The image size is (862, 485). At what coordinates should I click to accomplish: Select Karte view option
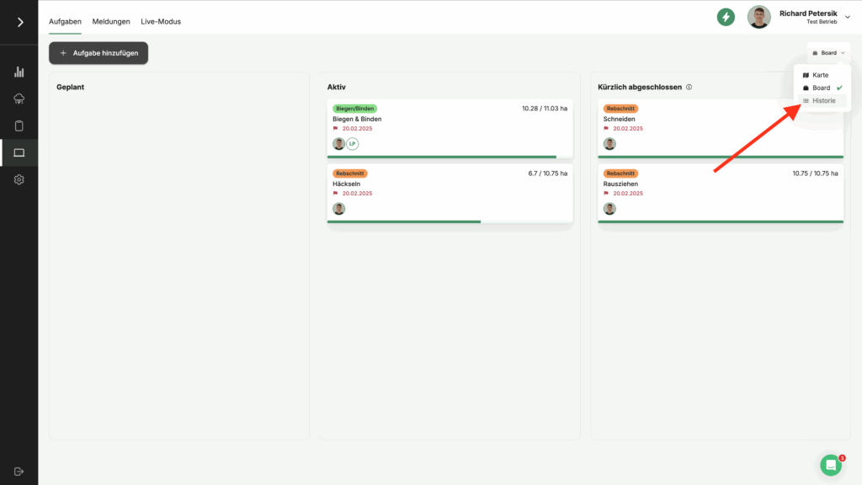pyautogui.click(x=820, y=75)
